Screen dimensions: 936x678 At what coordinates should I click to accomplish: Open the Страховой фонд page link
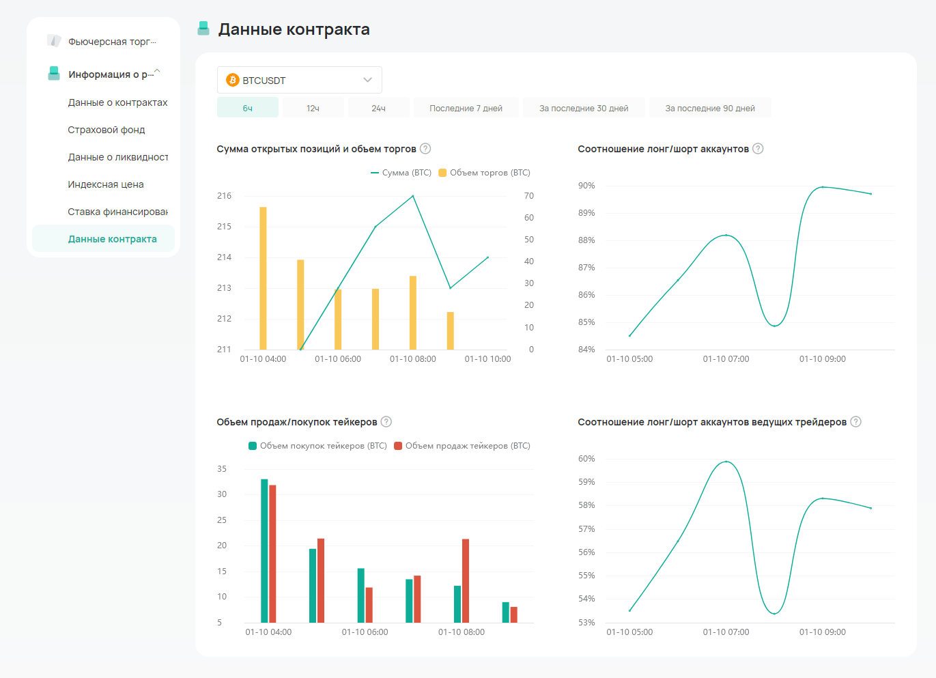(x=107, y=130)
